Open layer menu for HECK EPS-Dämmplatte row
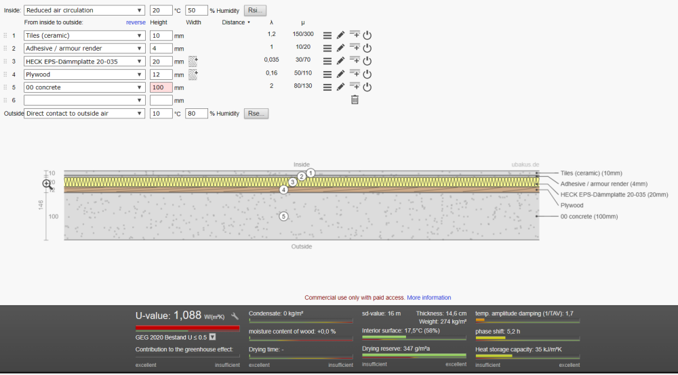 tap(327, 62)
